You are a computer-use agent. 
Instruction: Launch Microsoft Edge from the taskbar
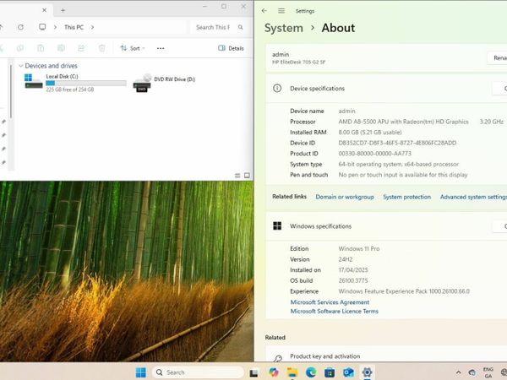pos(311,372)
